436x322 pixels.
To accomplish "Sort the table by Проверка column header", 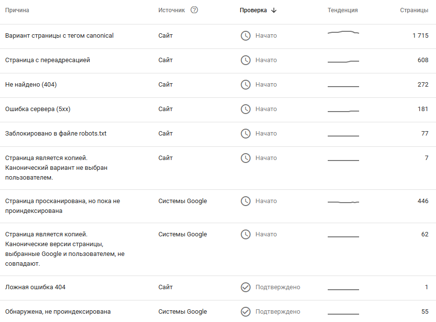I will coord(253,10).
